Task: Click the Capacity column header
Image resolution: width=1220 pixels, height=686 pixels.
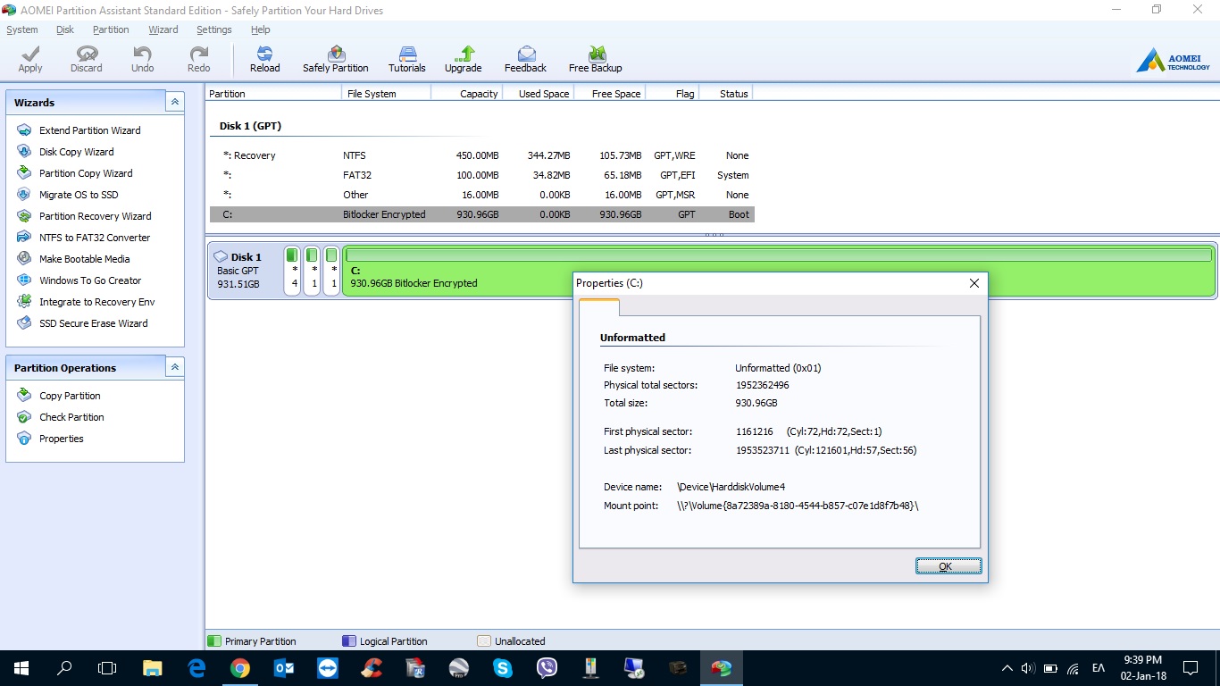Action: click(x=478, y=94)
